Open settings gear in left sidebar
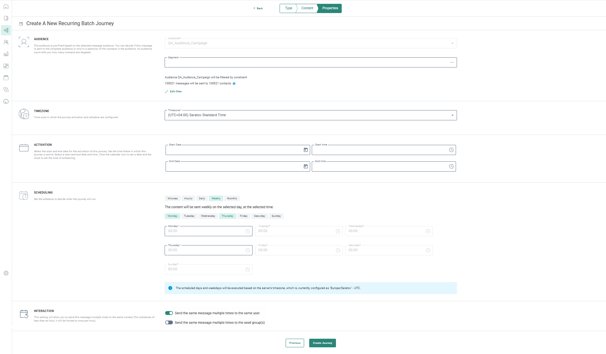Image resolution: width=606 pixels, height=354 pixels. point(6,273)
